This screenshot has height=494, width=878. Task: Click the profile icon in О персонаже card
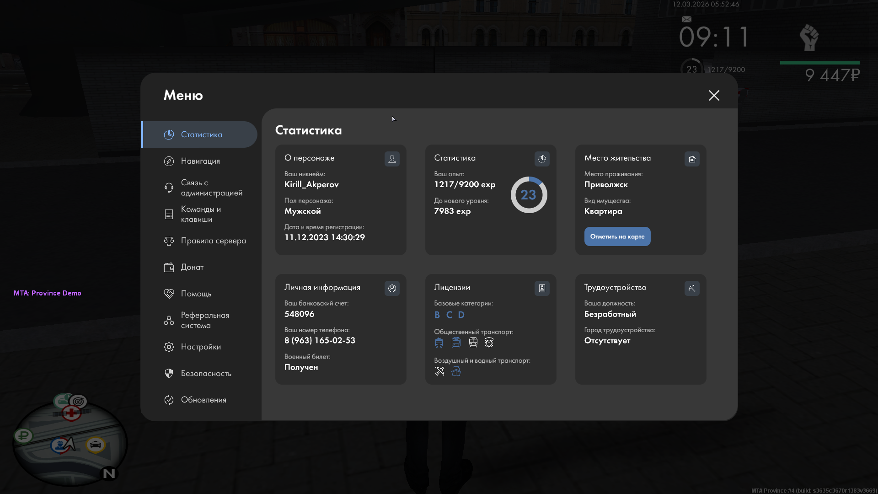pos(392,159)
